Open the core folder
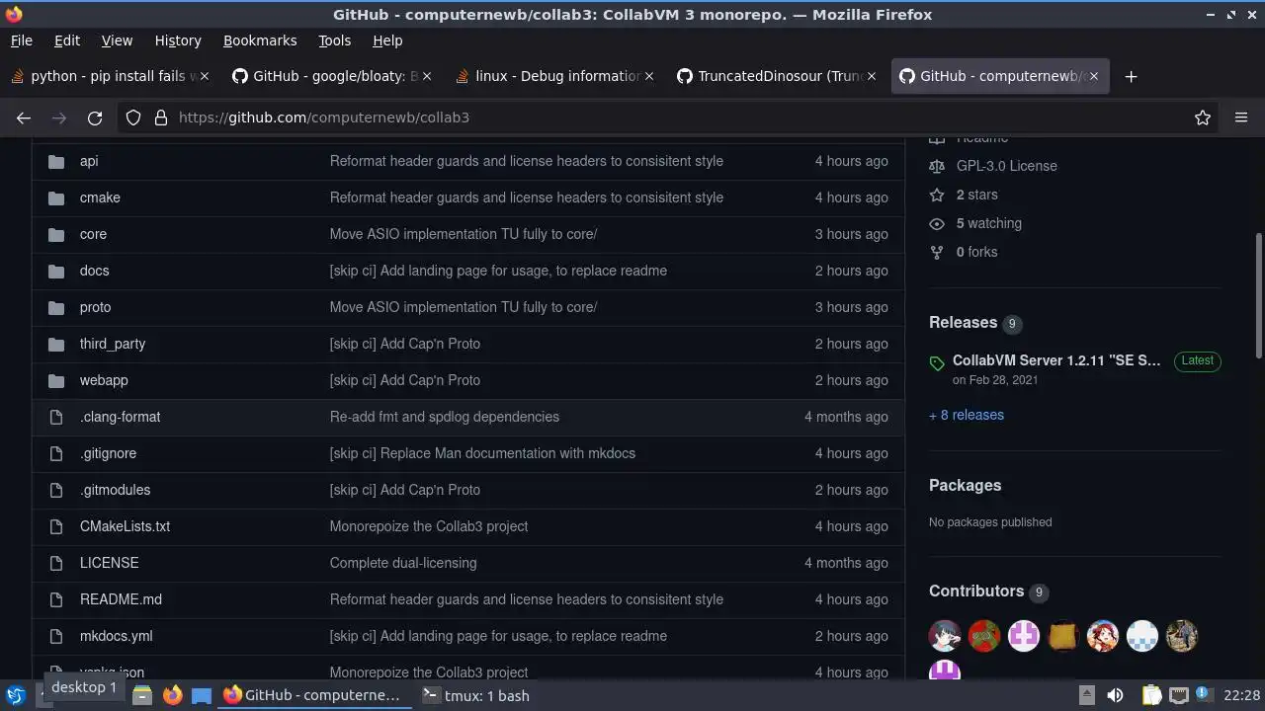1265x711 pixels. (93, 234)
